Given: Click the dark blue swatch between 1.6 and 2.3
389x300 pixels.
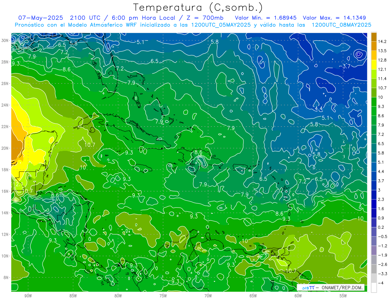Looking at the screenshot, I should click(374, 204).
